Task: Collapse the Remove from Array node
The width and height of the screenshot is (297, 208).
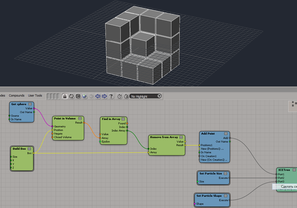Action: 181,137
